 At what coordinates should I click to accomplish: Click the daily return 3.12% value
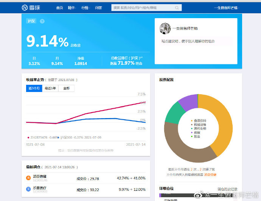click(x=34, y=64)
